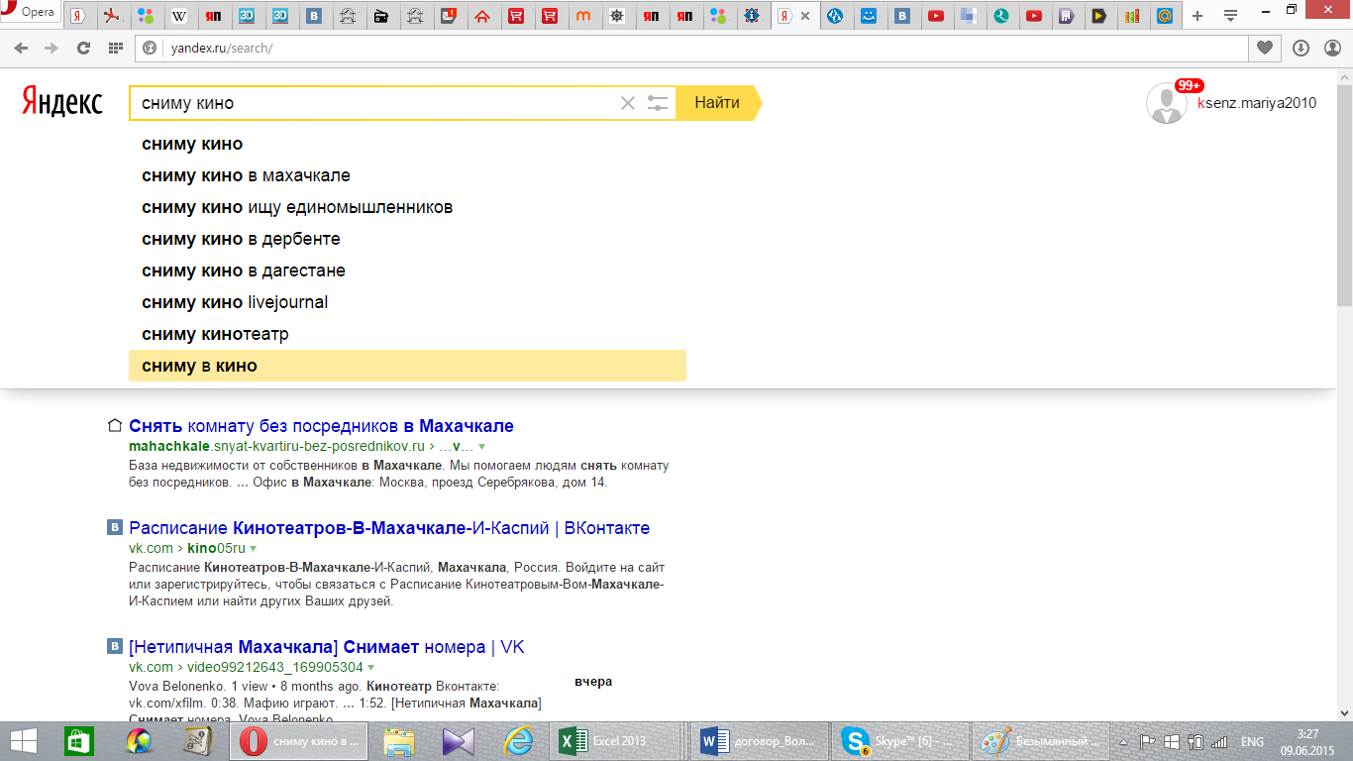Switch to Skype taskbar window
The width and height of the screenshot is (1353, 761).
click(899, 741)
